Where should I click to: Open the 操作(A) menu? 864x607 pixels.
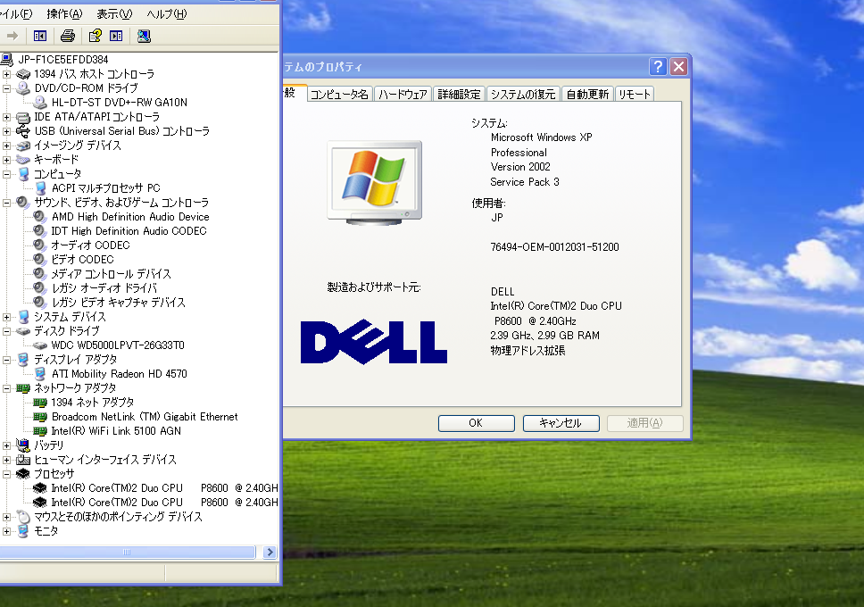point(64,13)
